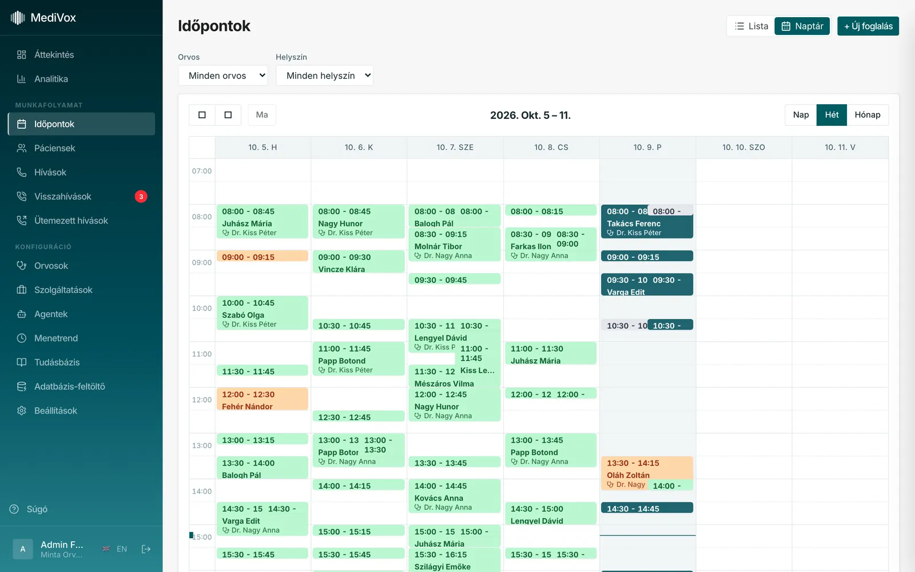Image resolution: width=915 pixels, height=572 pixels.
Task: Select the Naptár view toggle
Action: [x=802, y=26]
